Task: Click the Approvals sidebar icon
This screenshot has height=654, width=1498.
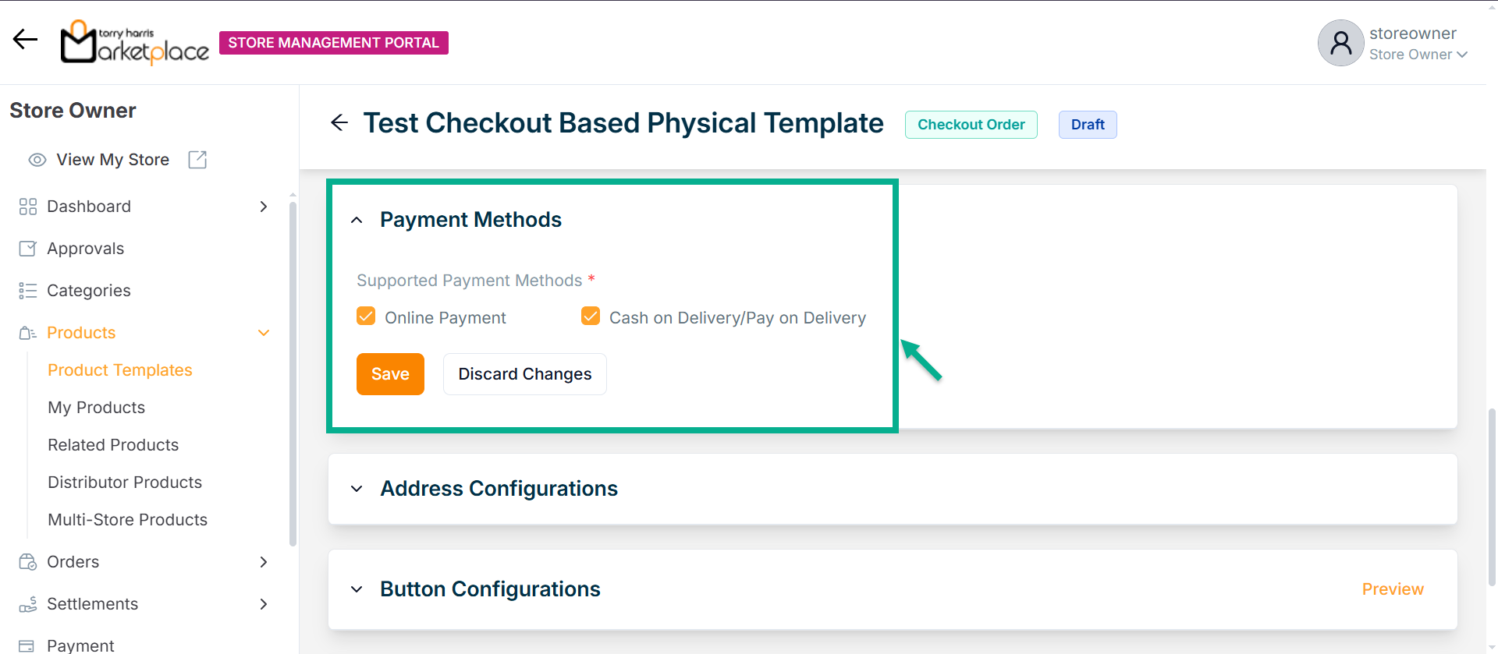Action: 28,249
